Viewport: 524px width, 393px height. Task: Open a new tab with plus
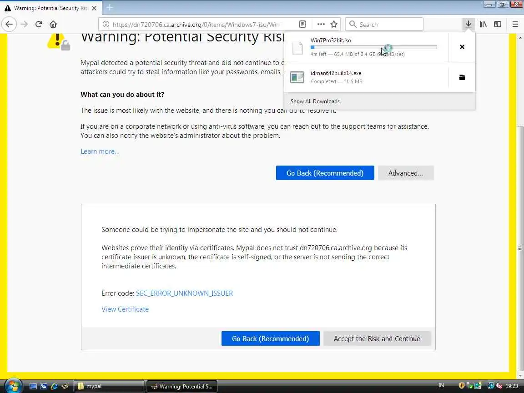(110, 7)
